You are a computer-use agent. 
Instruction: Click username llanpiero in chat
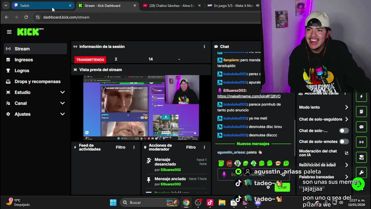coord(231,60)
